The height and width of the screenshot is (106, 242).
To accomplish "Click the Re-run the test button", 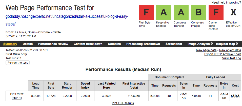I will click(18, 63).
